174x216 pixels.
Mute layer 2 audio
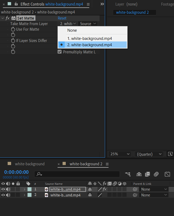8,195
